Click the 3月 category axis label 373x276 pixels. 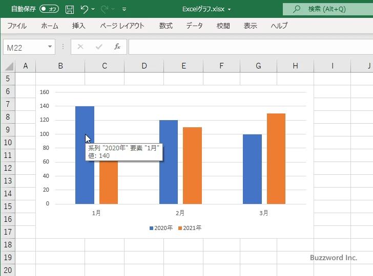(264, 213)
